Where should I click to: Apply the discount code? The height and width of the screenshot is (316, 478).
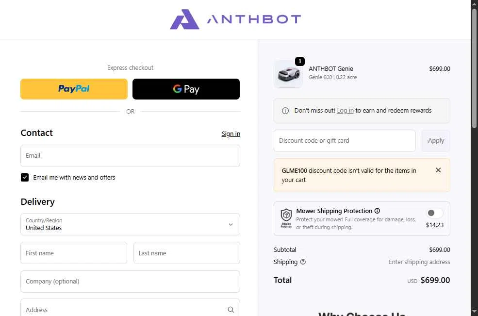[x=436, y=141]
